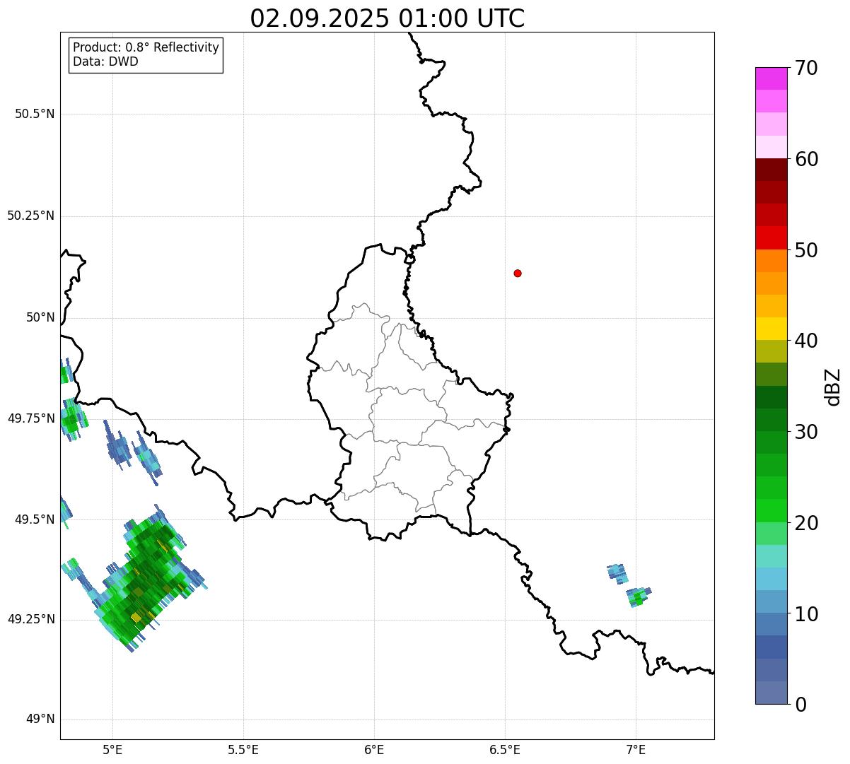
Task: Click the colorbar tick label 0
Action: pyautogui.click(x=800, y=705)
